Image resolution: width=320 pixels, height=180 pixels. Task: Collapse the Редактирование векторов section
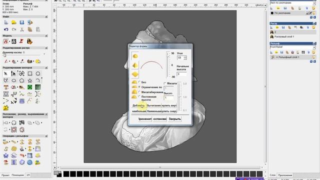click(x=46, y=67)
